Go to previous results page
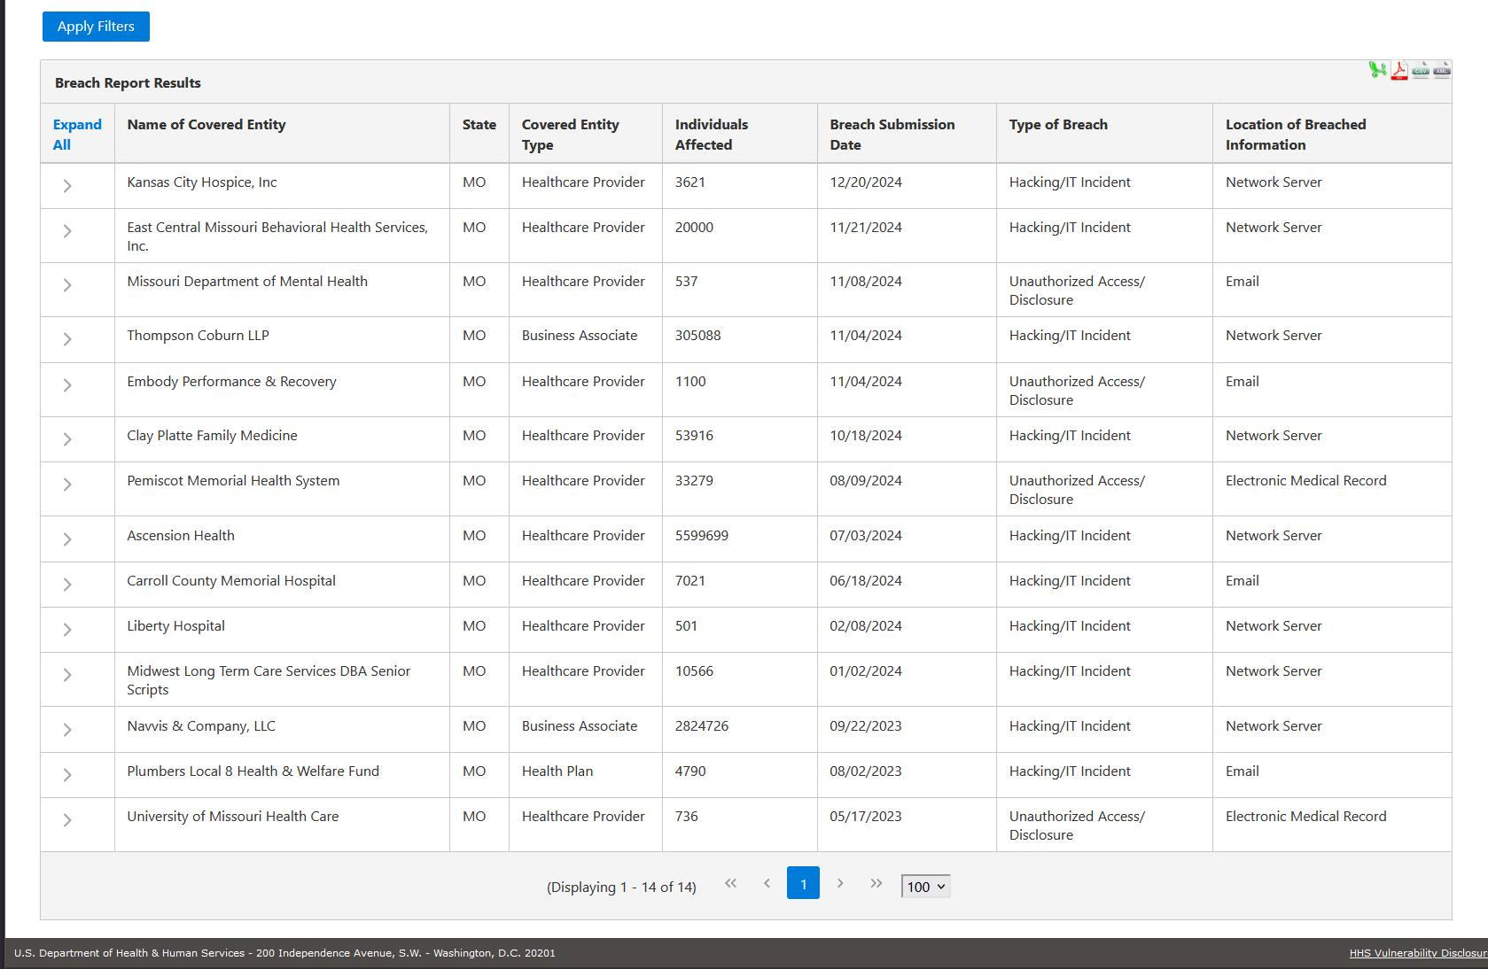 coord(767,883)
